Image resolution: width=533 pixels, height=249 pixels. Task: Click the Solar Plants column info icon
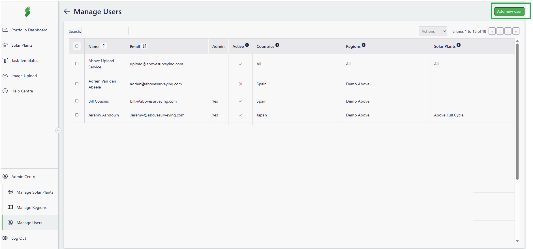459,45
